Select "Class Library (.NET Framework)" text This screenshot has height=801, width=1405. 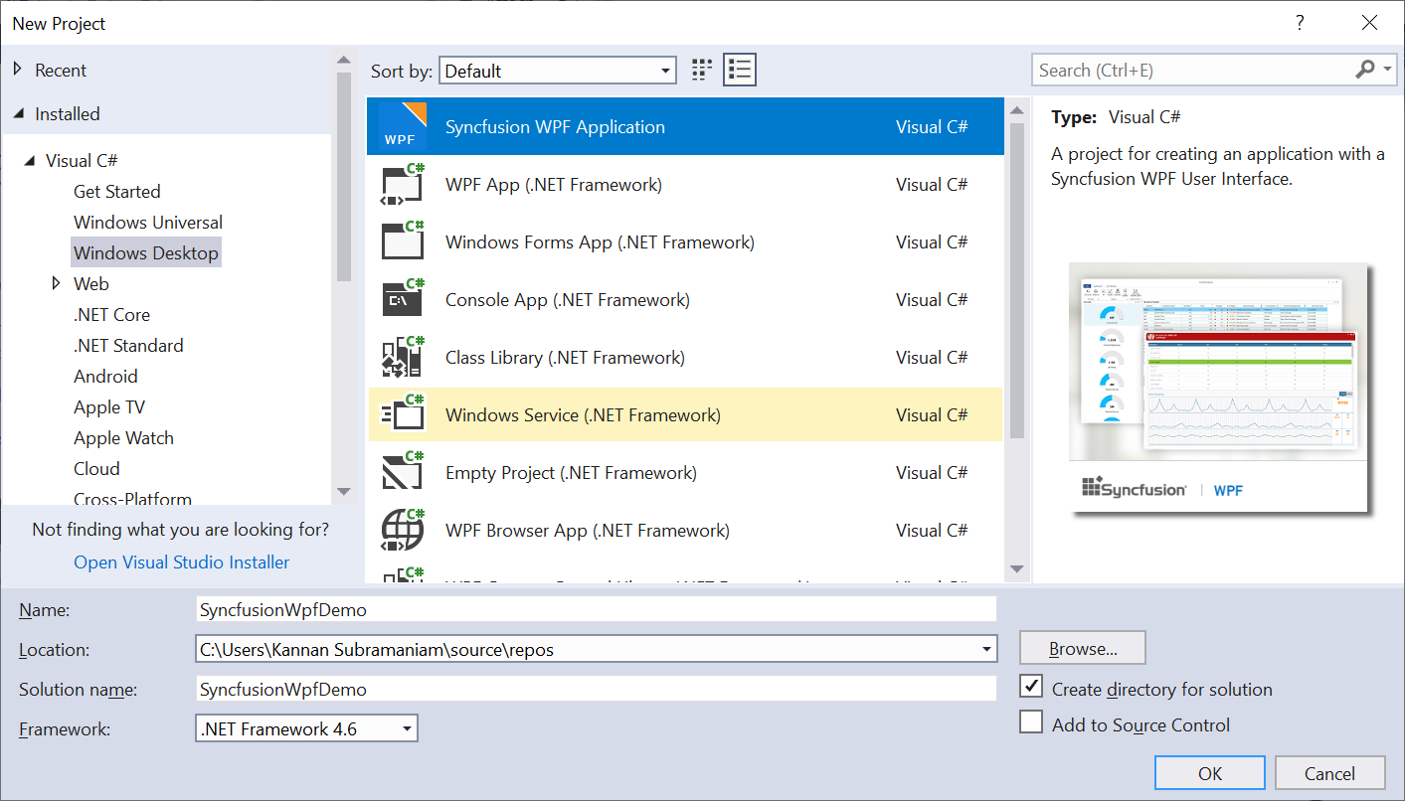pos(565,357)
